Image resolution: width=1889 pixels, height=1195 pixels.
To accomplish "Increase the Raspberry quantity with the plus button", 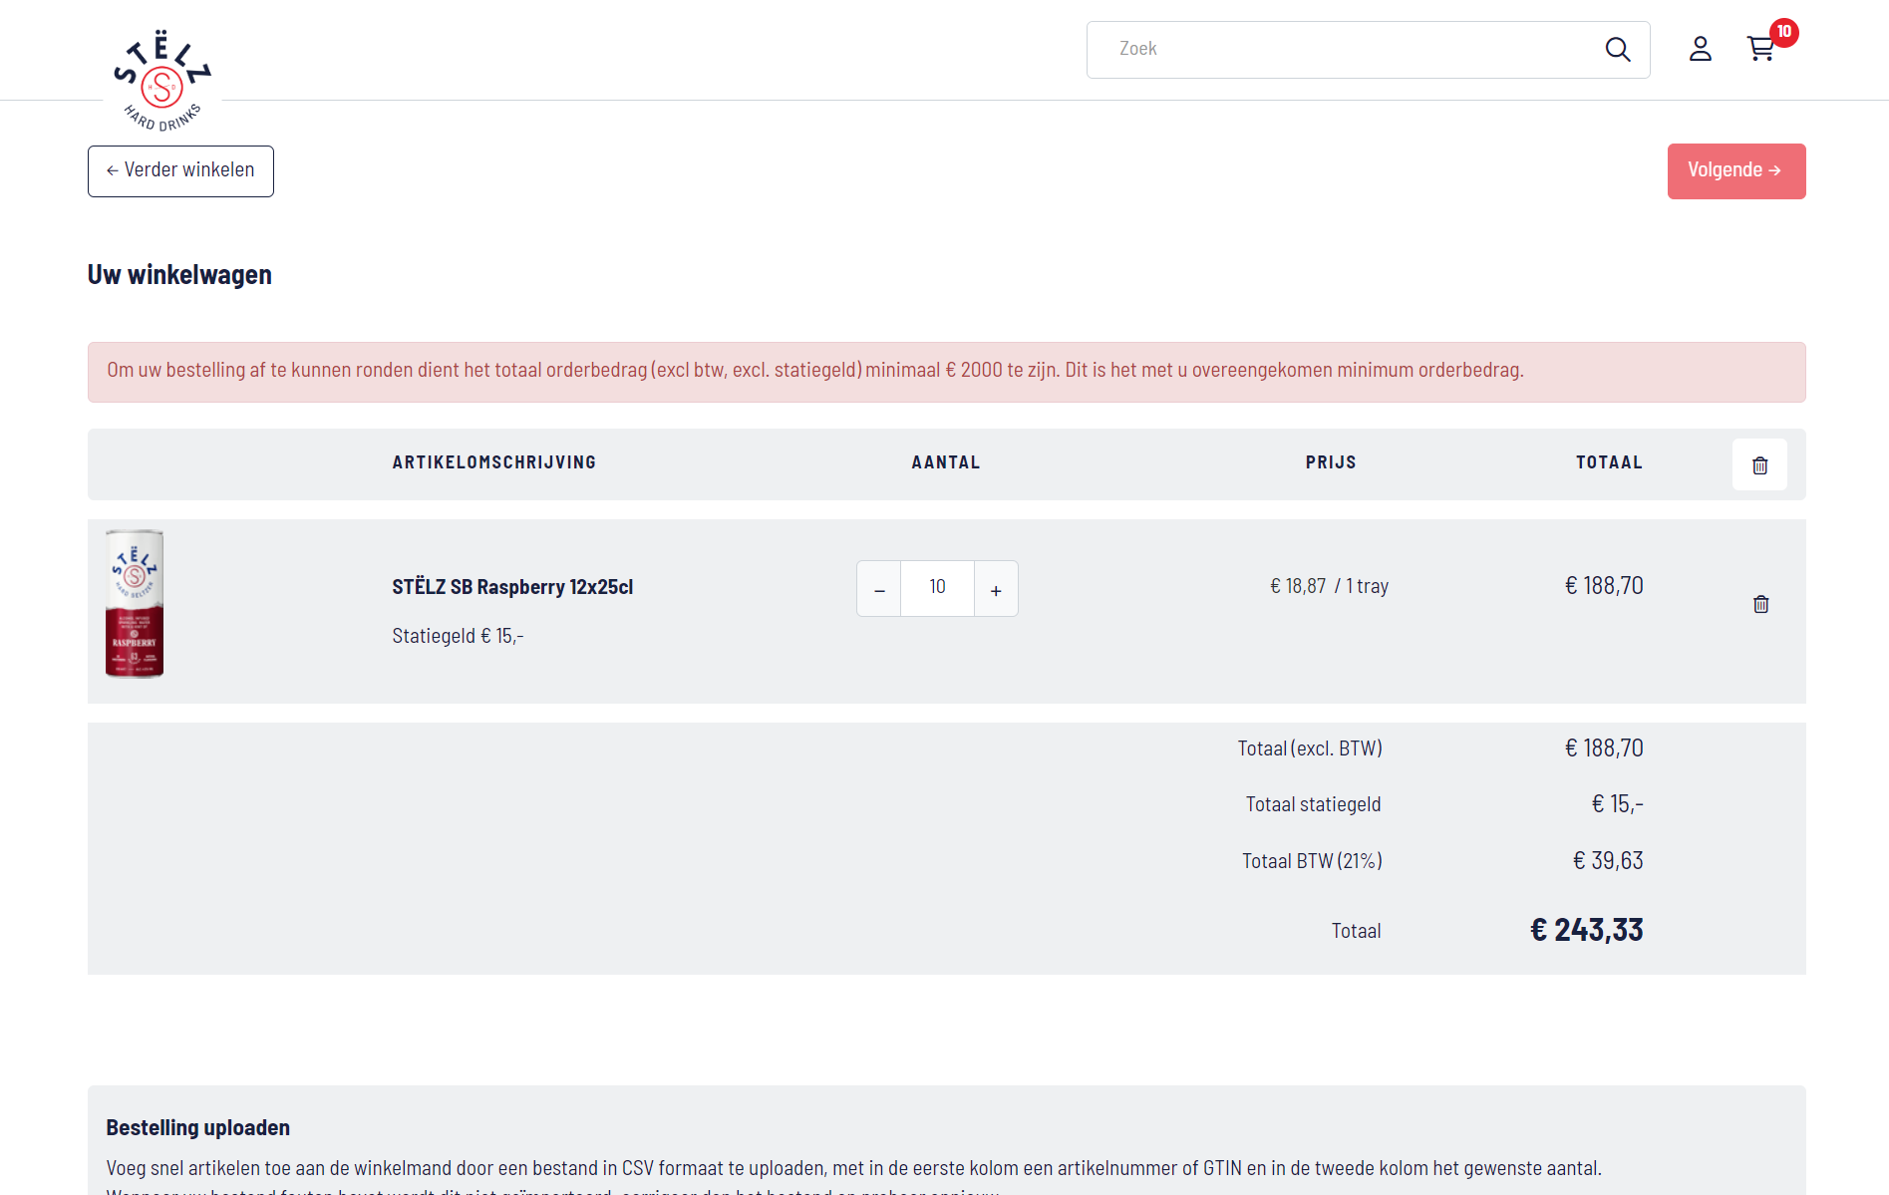I will point(996,589).
